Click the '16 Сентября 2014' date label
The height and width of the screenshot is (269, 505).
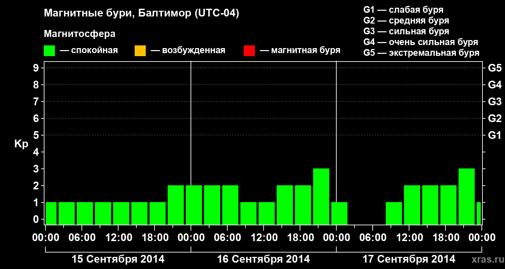(x=264, y=259)
